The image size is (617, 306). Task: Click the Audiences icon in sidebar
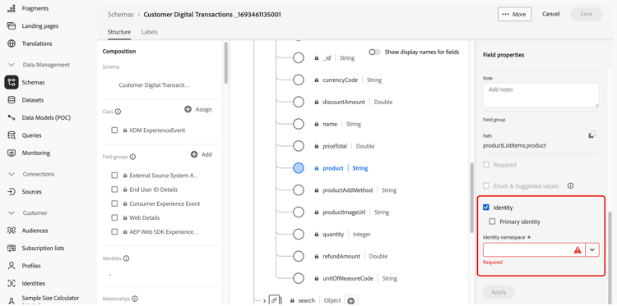point(12,231)
